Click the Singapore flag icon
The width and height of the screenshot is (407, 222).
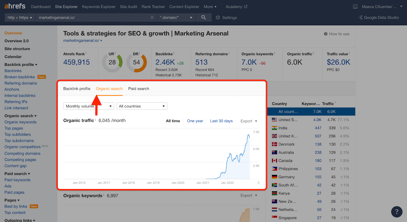(274, 217)
